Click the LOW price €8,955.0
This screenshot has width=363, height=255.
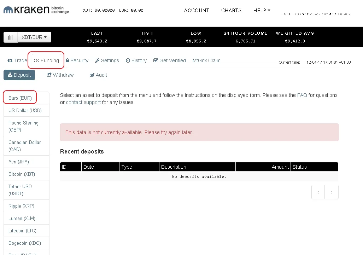tap(196, 41)
